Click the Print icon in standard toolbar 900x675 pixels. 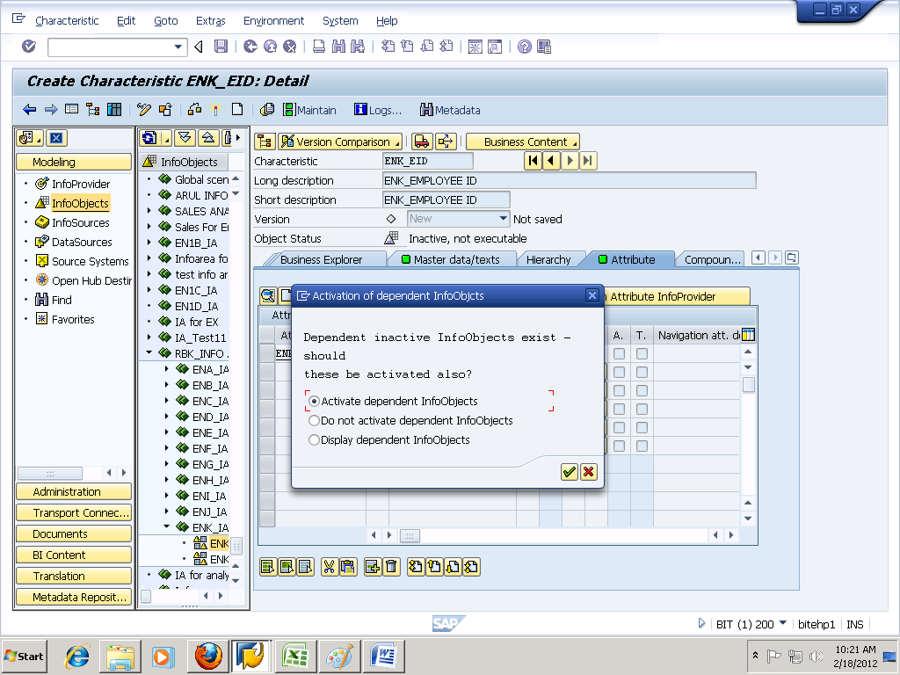[319, 47]
